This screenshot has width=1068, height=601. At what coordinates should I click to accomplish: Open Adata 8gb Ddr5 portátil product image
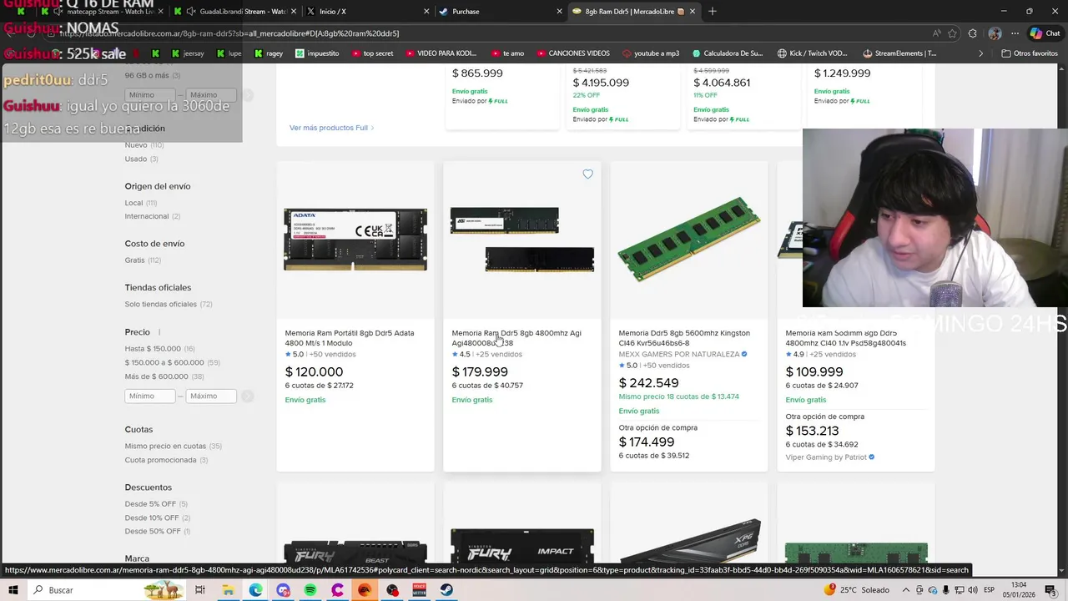tap(355, 240)
